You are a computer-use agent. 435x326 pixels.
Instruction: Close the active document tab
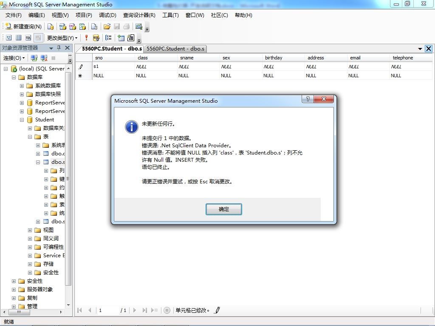pyautogui.click(x=429, y=48)
